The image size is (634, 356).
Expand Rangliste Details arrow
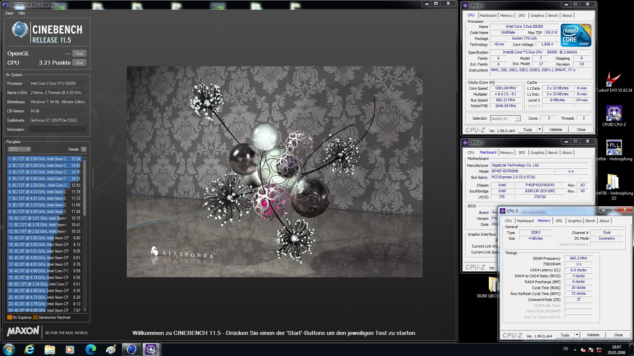(84, 149)
